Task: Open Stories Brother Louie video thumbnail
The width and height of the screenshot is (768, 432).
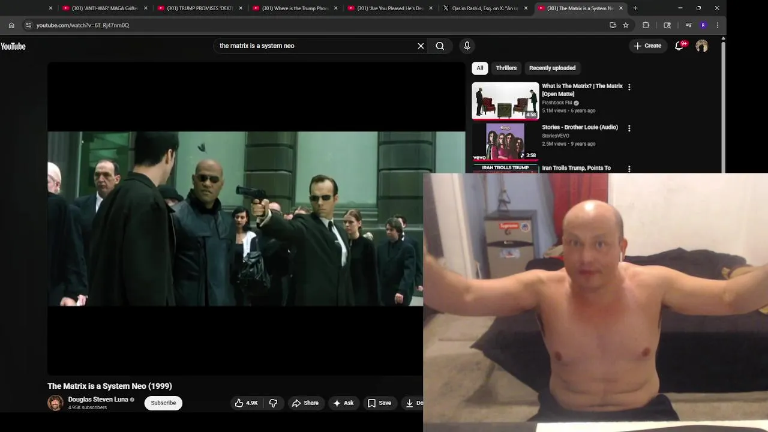Action: [505, 142]
